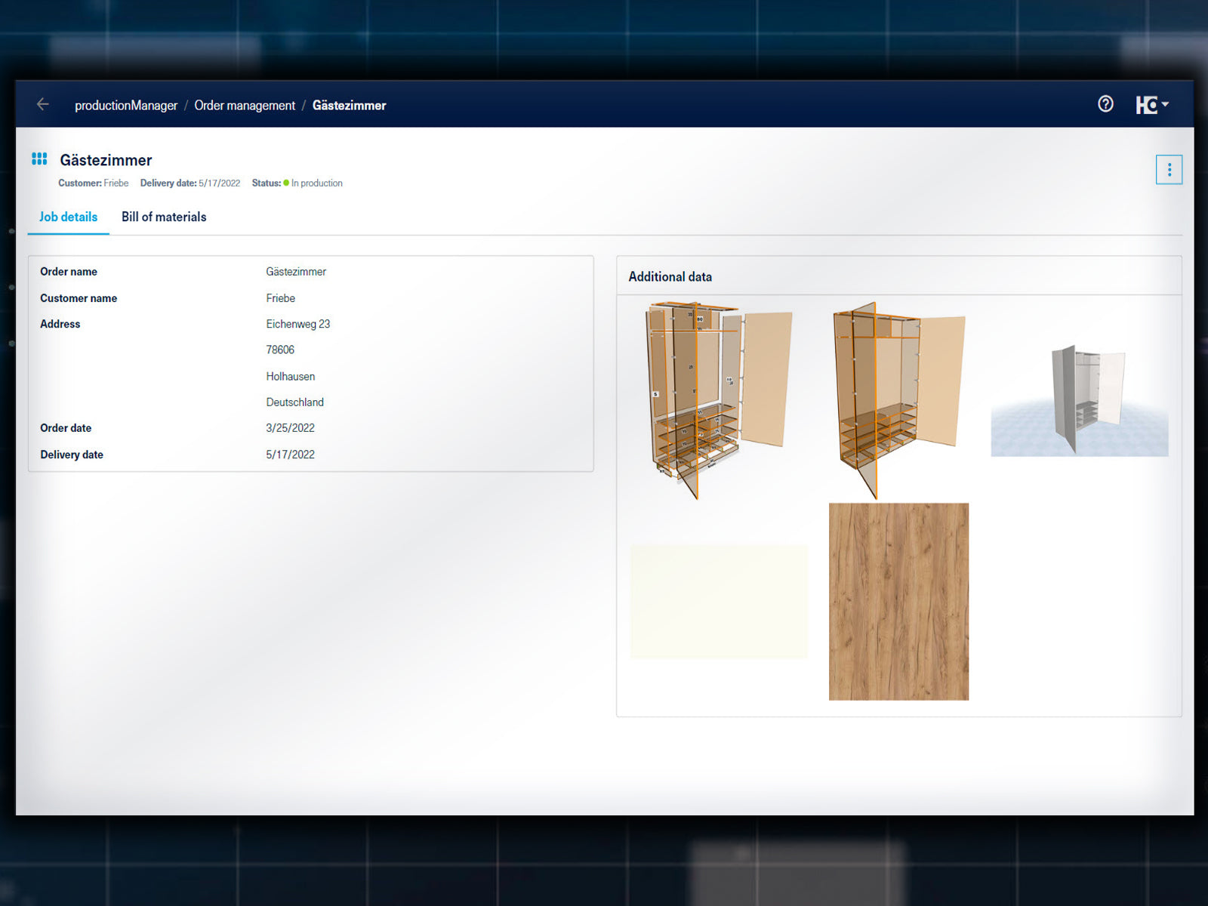
Task: Select the cream color material swatch
Action: (719, 602)
